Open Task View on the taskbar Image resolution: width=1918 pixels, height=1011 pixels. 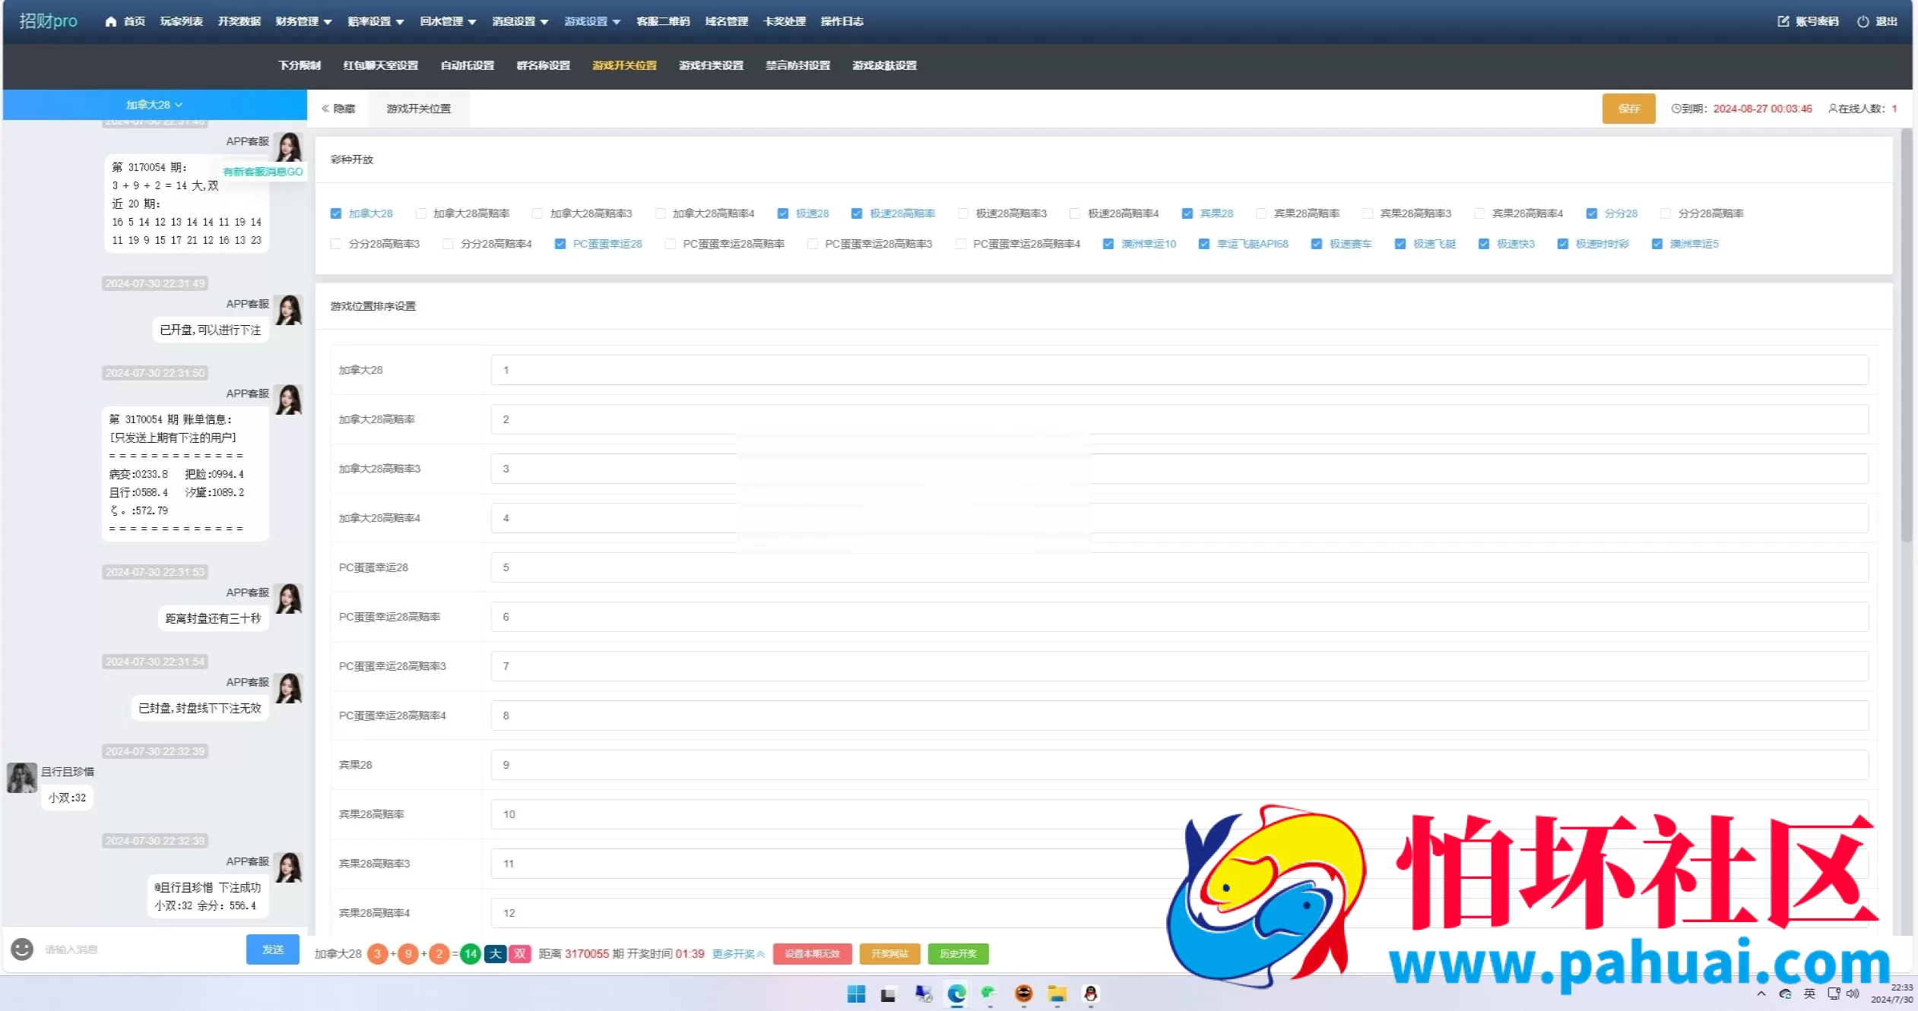pyautogui.click(x=888, y=994)
